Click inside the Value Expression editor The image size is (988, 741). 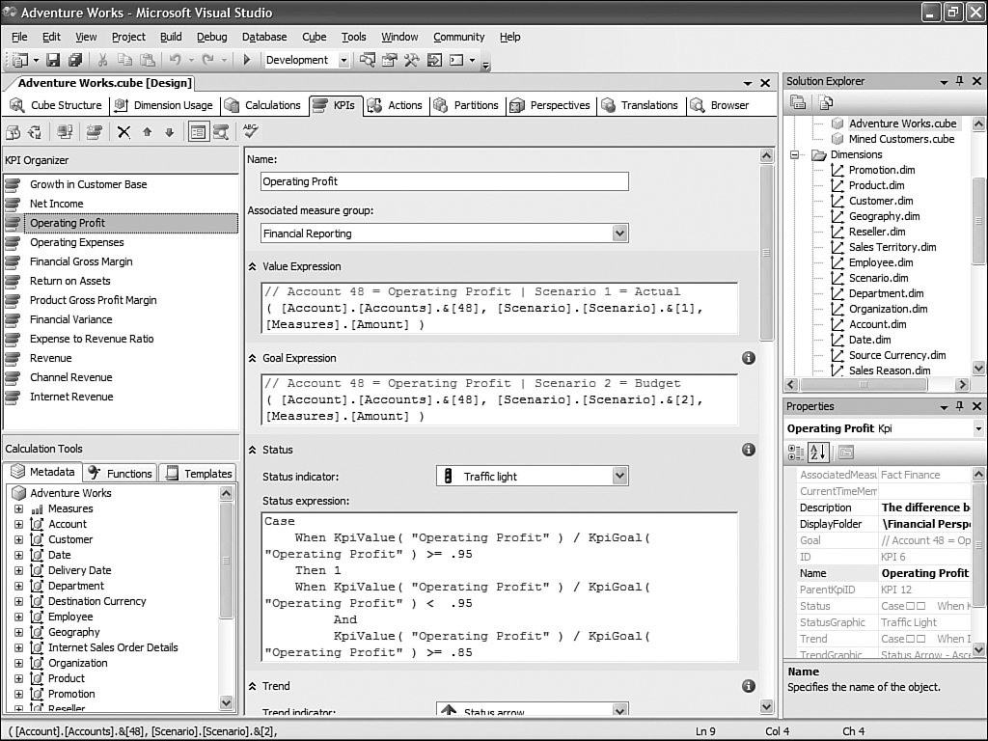click(x=499, y=308)
